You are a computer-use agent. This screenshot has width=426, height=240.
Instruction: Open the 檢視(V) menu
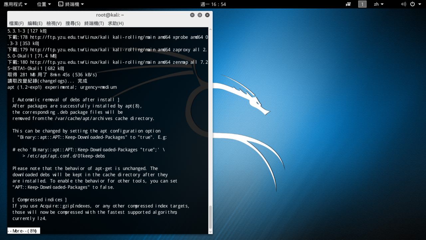click(x=54, y=23)
